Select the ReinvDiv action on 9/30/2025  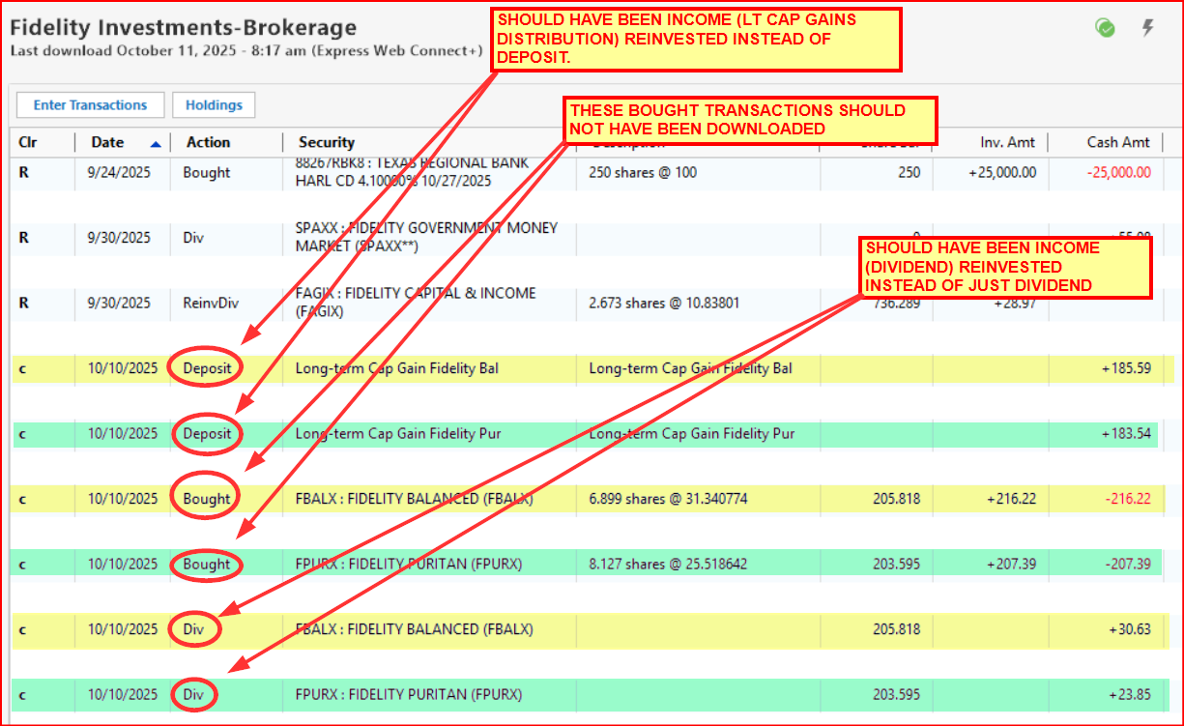[x=211, y=303]
